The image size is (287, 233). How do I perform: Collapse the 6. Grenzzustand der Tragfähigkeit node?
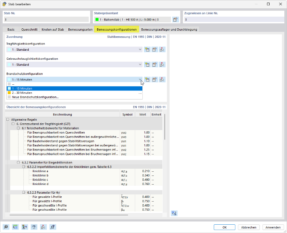[x=13, y=124]
